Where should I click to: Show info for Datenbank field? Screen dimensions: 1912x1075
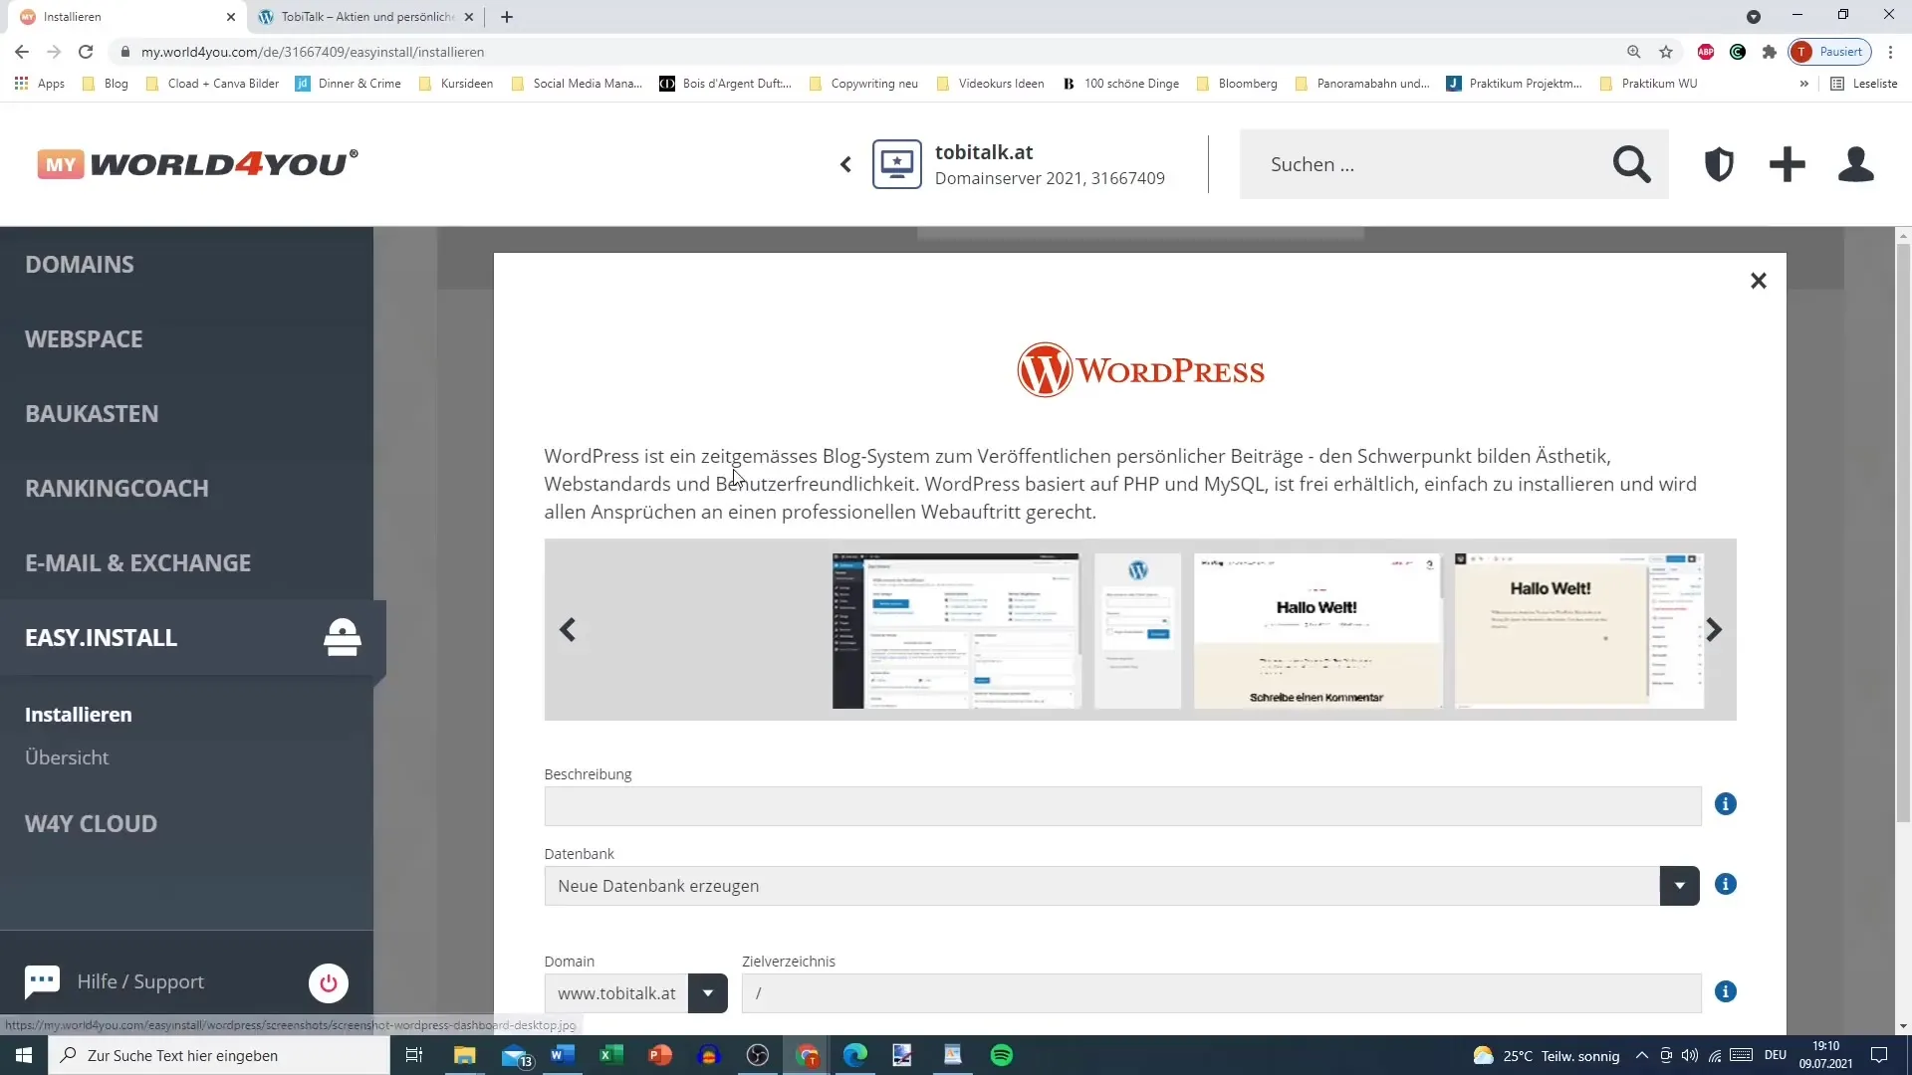point(1726,884)
